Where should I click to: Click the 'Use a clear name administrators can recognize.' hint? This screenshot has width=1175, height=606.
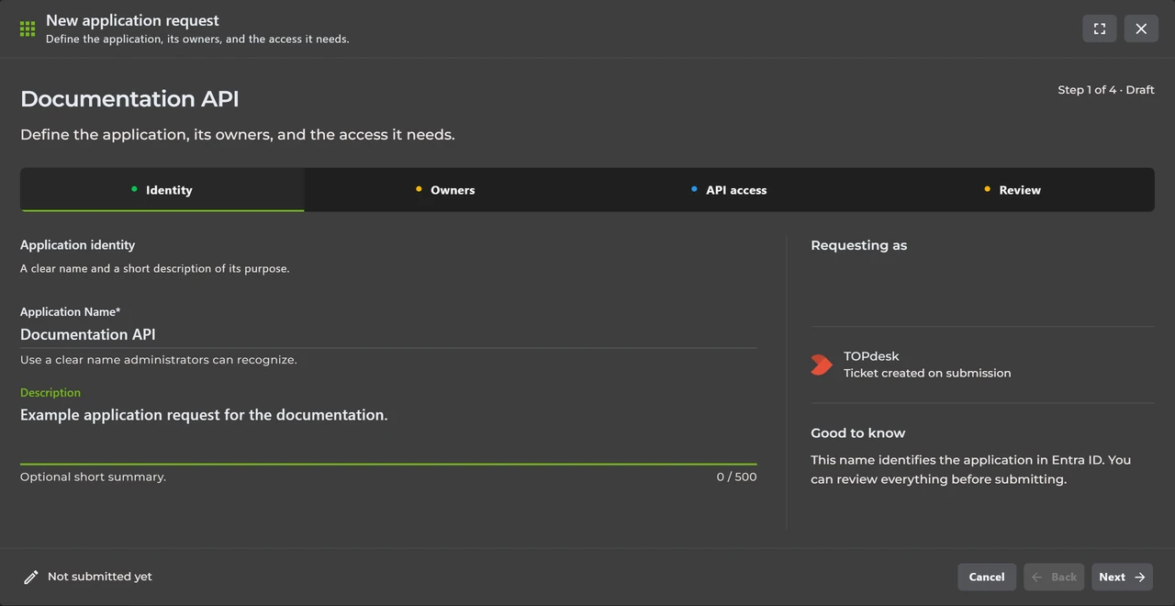pos(158,360)
